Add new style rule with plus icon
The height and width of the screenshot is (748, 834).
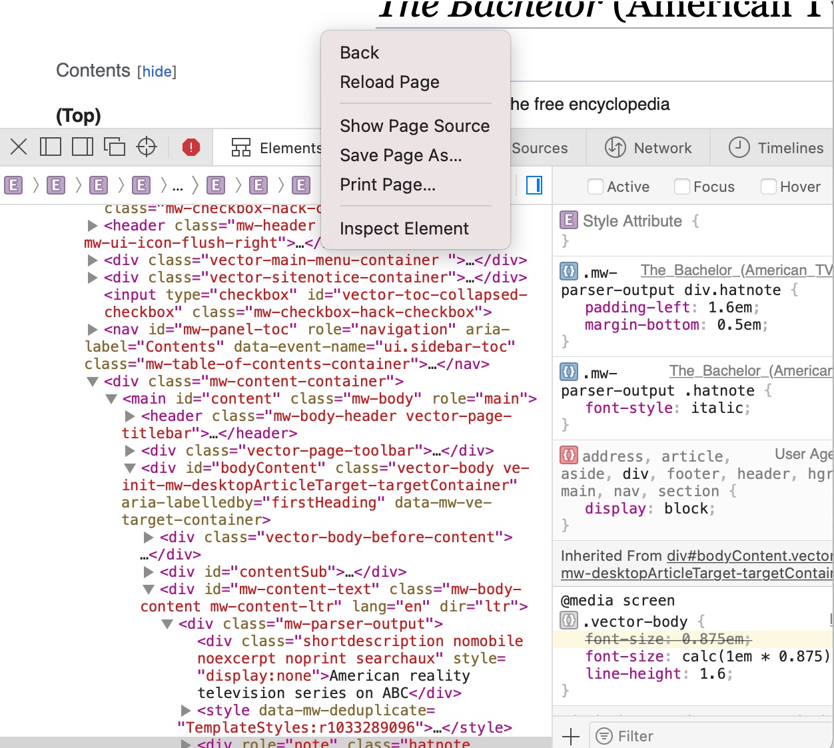pyautogui.click(x=571, y=736)
